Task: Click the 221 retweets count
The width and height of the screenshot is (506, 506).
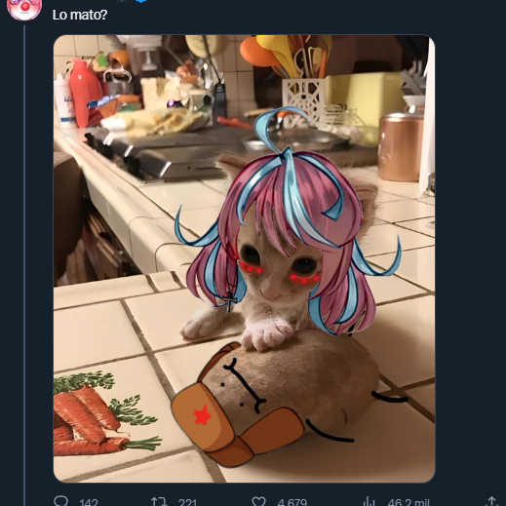Action: coord(187,502)
